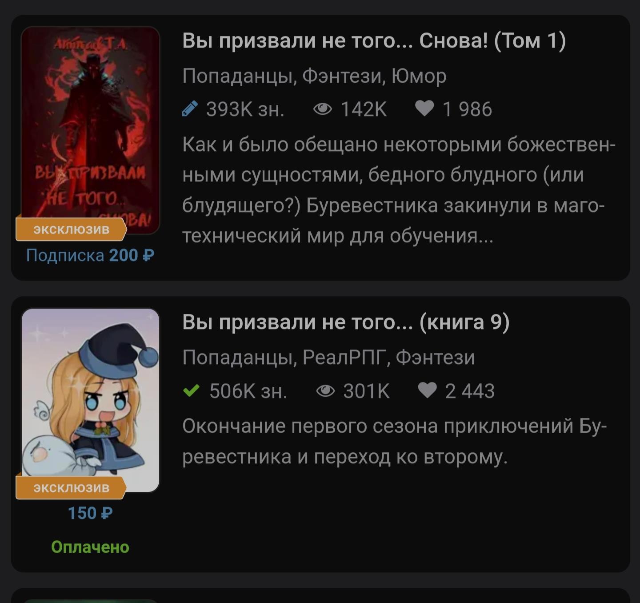Open the "Юмор" genre in the first book
The image size is (640, 603).
tap(419, 76)
